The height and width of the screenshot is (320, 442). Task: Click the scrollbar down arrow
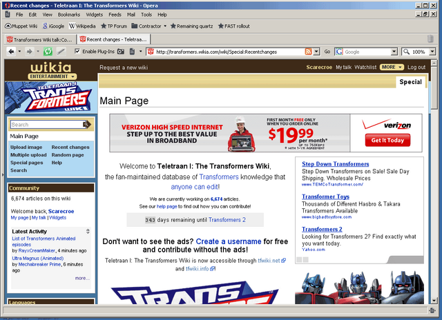coord(434,301)
